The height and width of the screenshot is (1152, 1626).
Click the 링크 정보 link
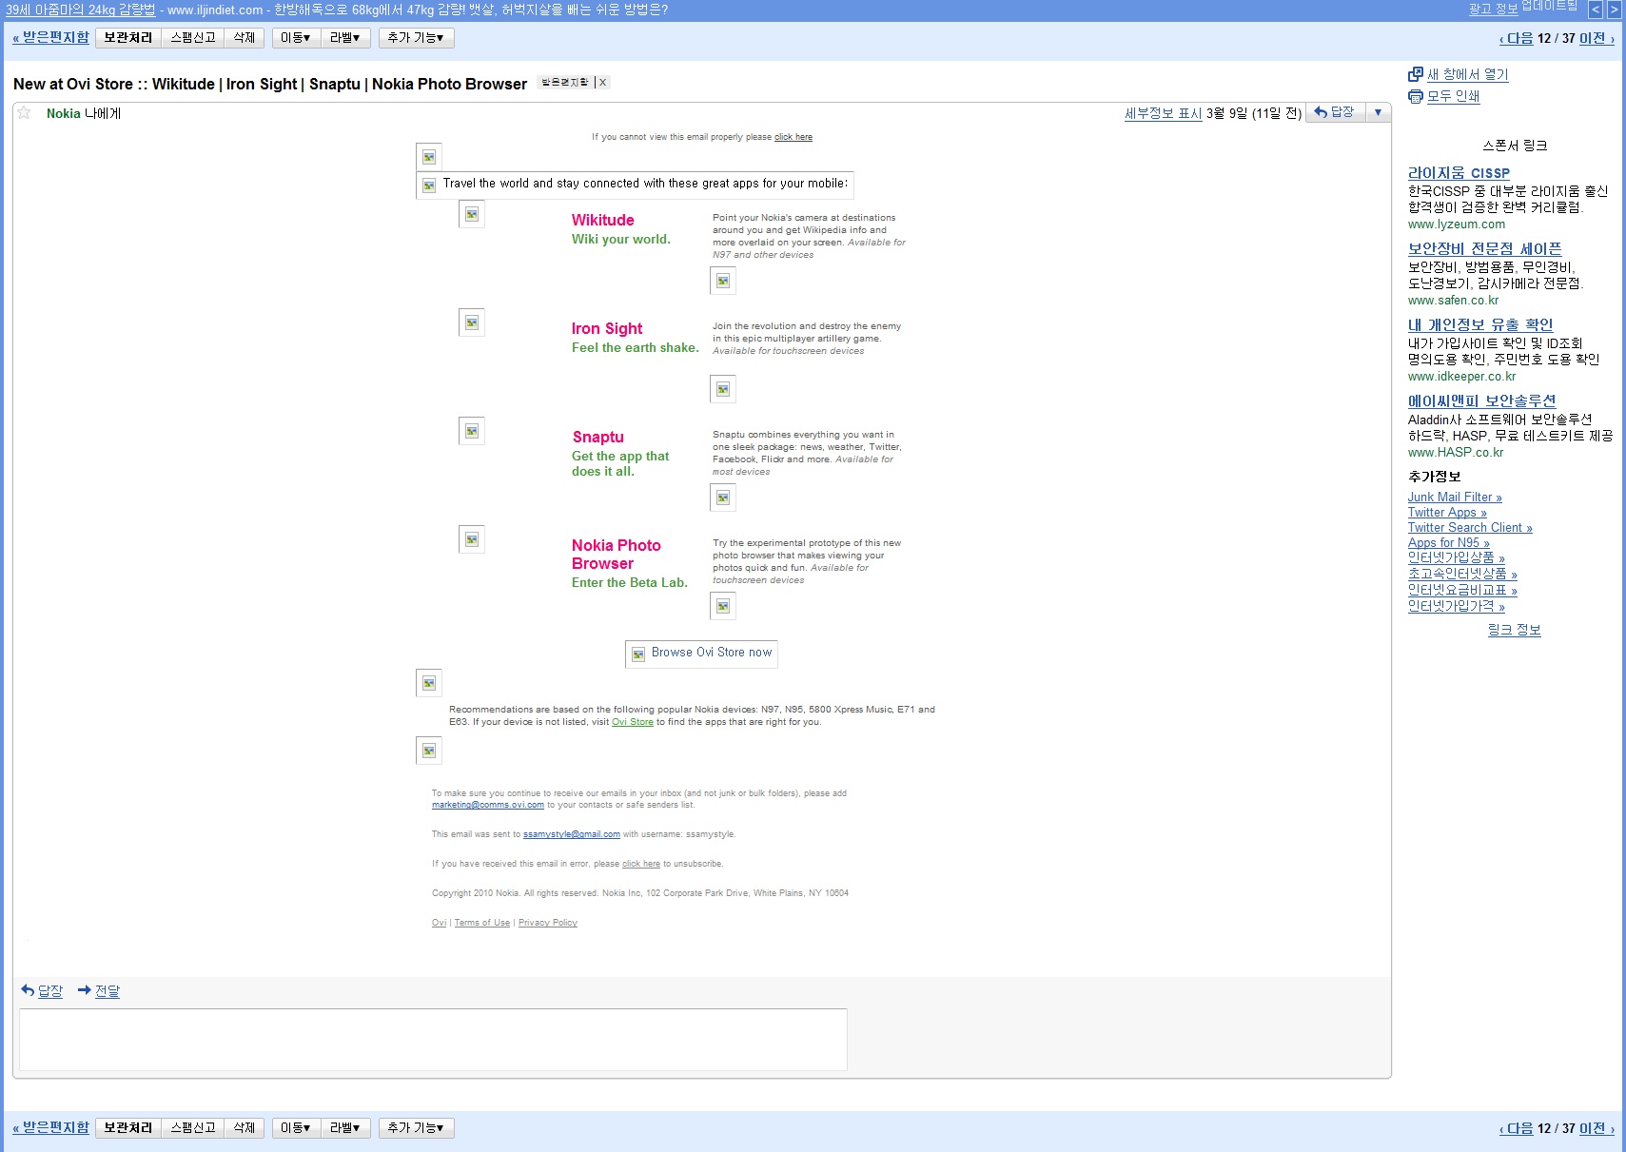[x=1515, y=630]
